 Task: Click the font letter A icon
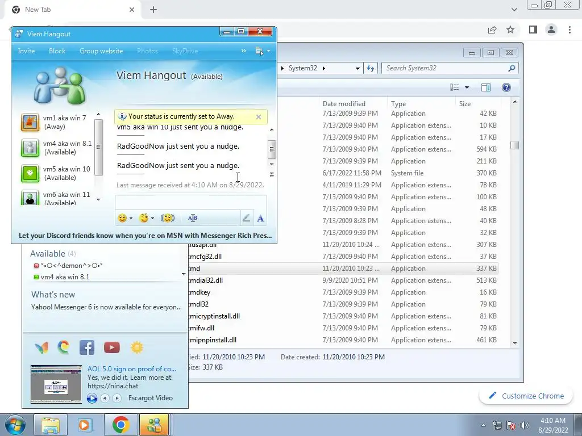[260, 219]
